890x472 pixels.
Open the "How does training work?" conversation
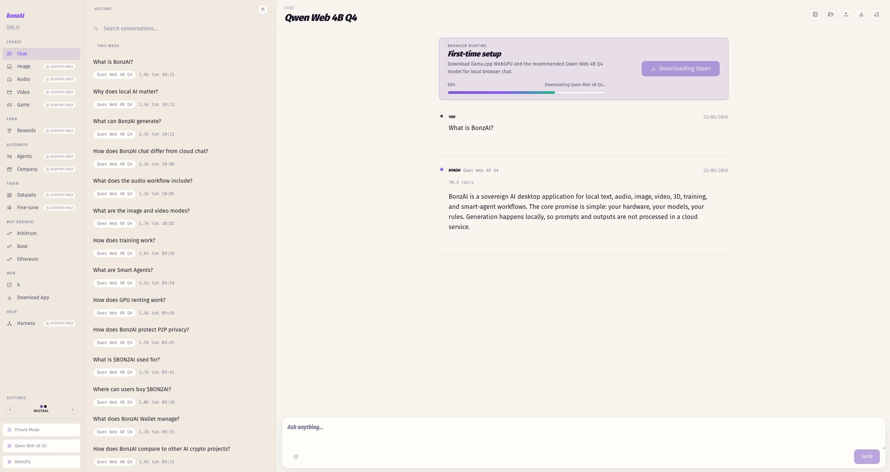point(180,246)
